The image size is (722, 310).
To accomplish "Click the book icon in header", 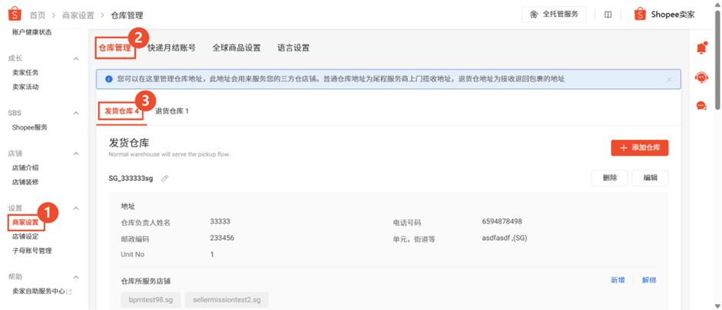I will coord(608,15).
